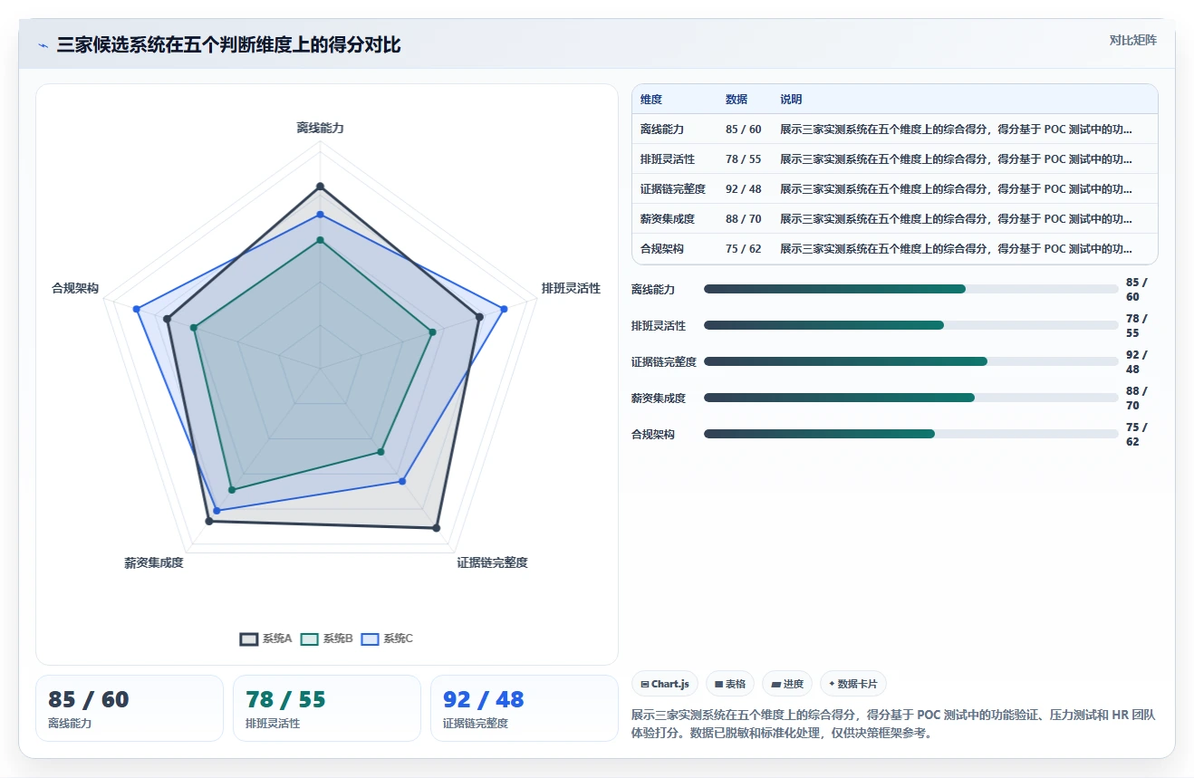The height and width of the screenshot is (778, 1194).
Task: Click the 离线能力 progress bar
Action: click(x=910, y=289)
